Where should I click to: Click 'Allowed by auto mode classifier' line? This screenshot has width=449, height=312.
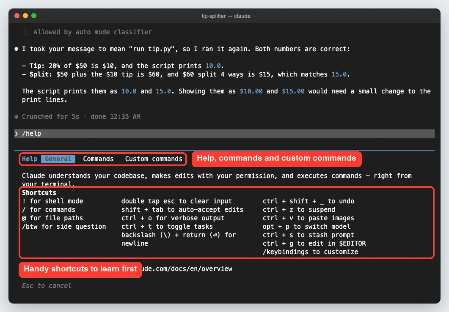point(93,32)
